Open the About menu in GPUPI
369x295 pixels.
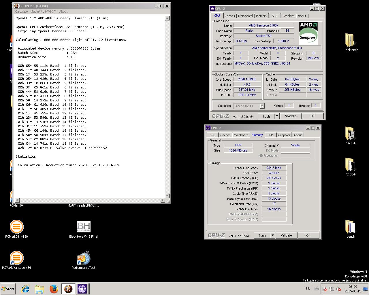[63, 12]
